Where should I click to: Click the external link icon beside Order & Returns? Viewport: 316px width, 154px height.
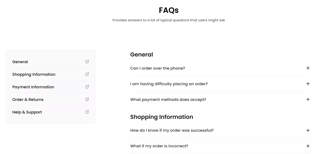point(87,99)
